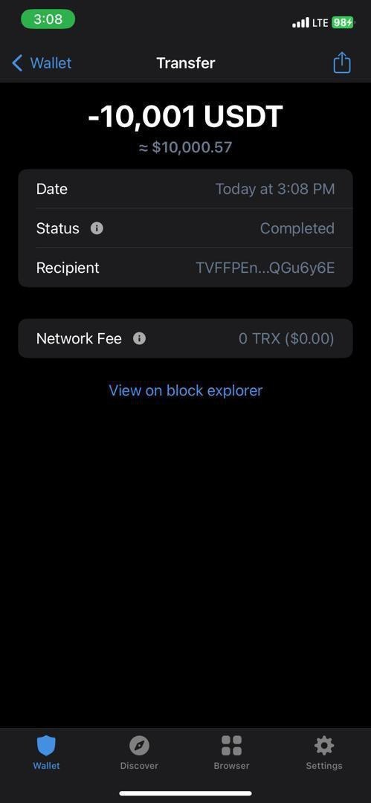This screenshot has height=803, width=371.
Task: Tap the battery indicator in status bar
Action: click(x=343, y=22)
